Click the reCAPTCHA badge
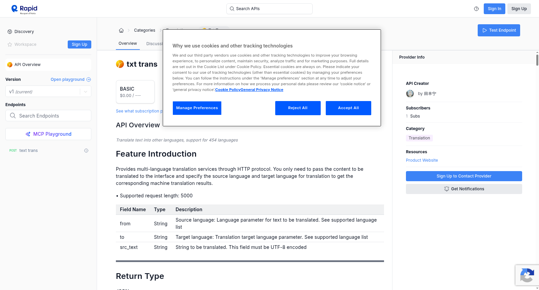The image size is (539, 290). (x=527, y=275)
